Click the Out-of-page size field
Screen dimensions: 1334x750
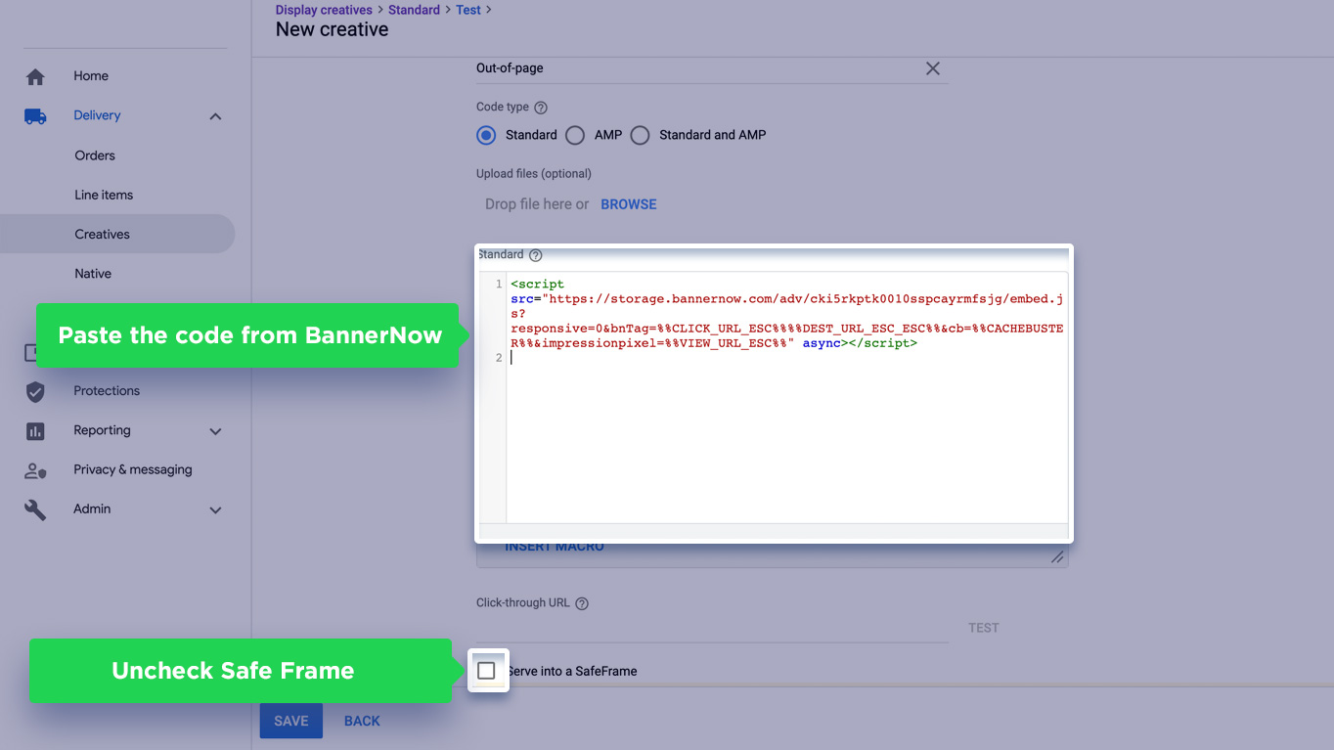712,68
